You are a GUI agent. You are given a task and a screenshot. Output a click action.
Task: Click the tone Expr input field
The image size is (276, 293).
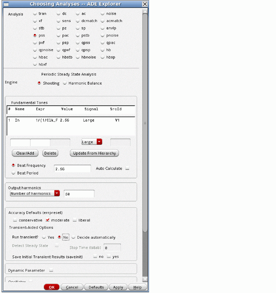pyautogui.click(x=40, y=142)
